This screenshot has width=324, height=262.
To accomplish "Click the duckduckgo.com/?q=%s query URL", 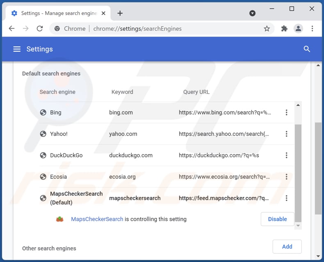I will click(x=219, y=155).
